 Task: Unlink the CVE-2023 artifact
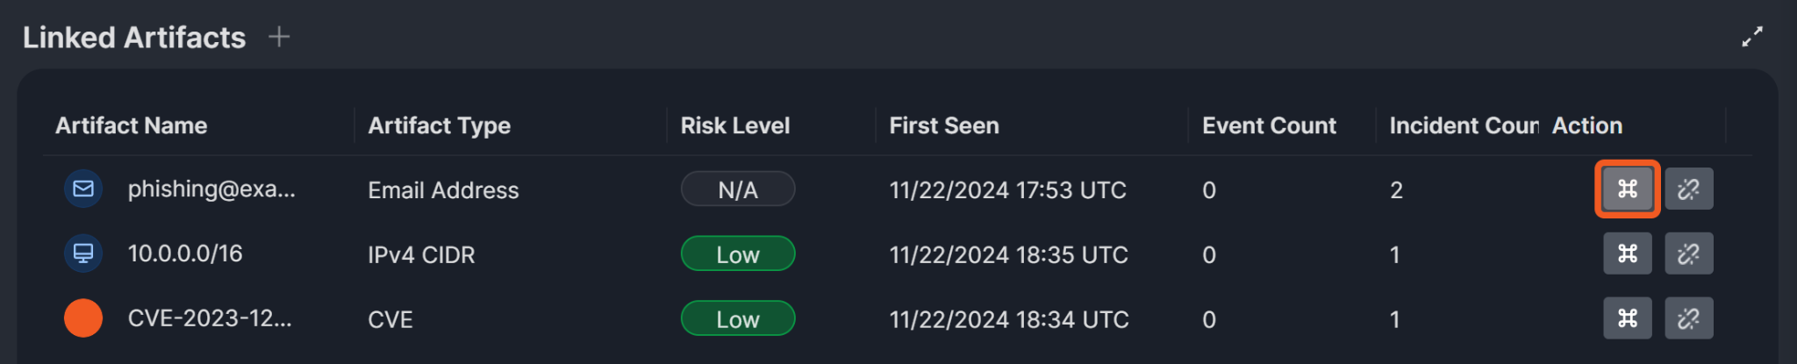(1688, 318)
